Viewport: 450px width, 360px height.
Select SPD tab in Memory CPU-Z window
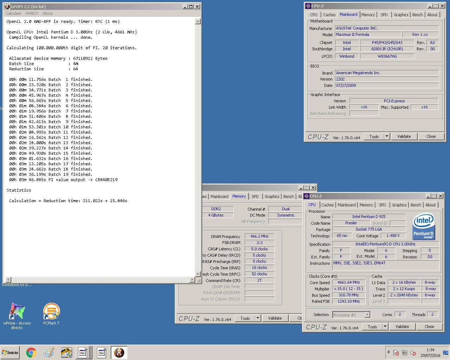[x=255, y=197]
